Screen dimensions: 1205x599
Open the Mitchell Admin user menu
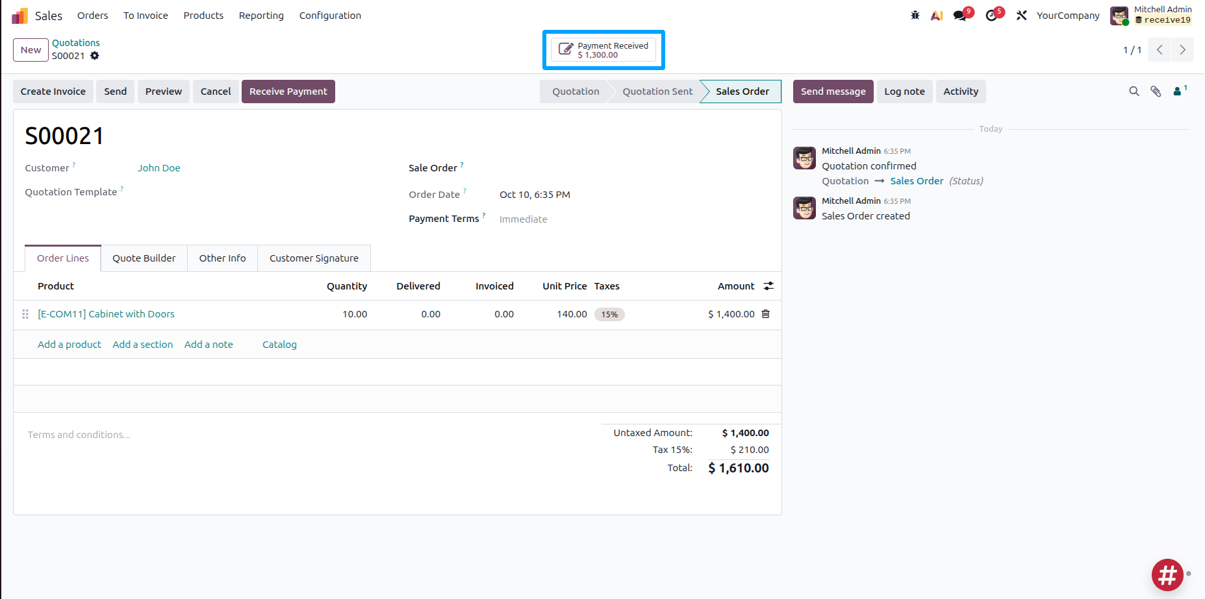pyautogui.click(x=1151, y=16)
